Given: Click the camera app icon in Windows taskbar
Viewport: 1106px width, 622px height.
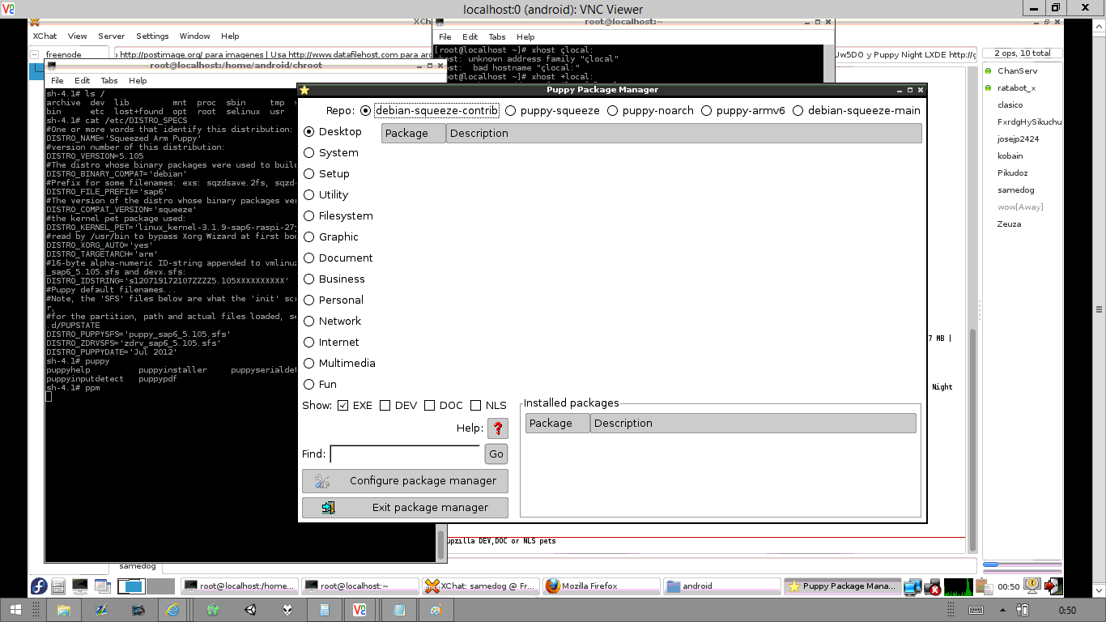Looking at the screenshot, I should pyautogui.click(x=137, y=610).
